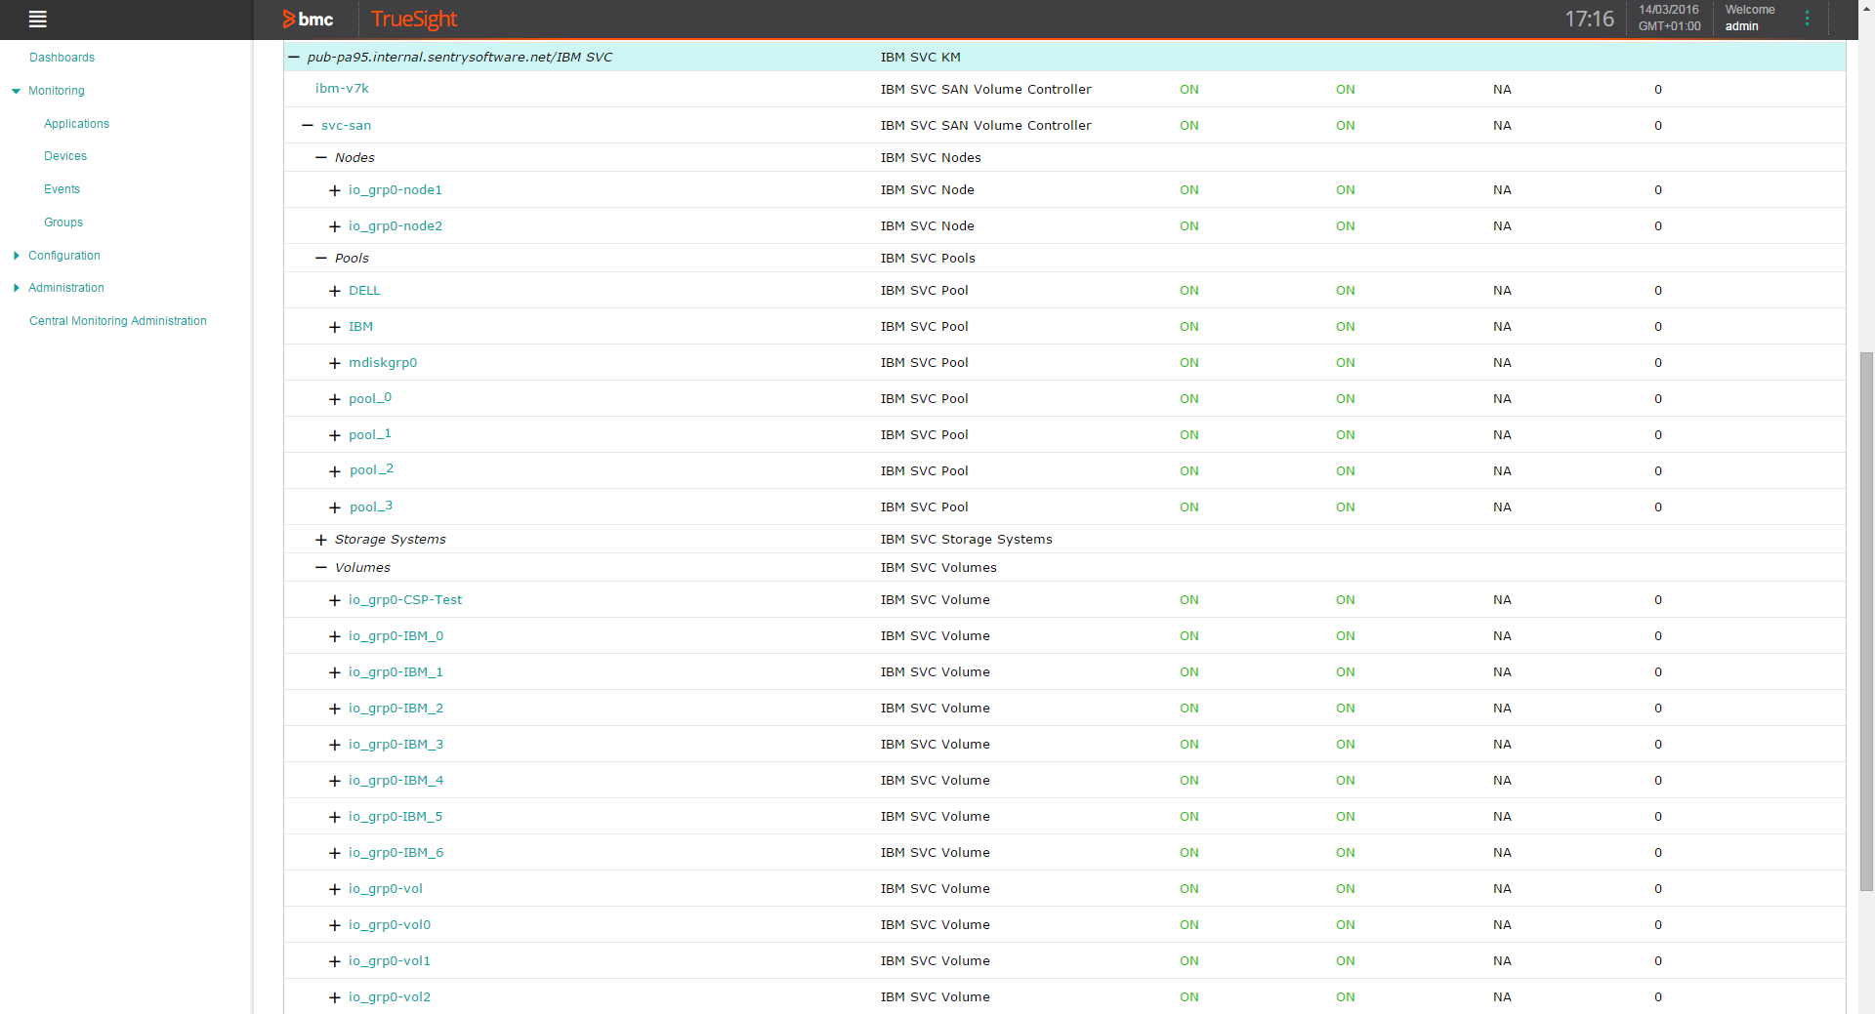
Task: Expand the DELL pool
Action: [x=335, y=291]
